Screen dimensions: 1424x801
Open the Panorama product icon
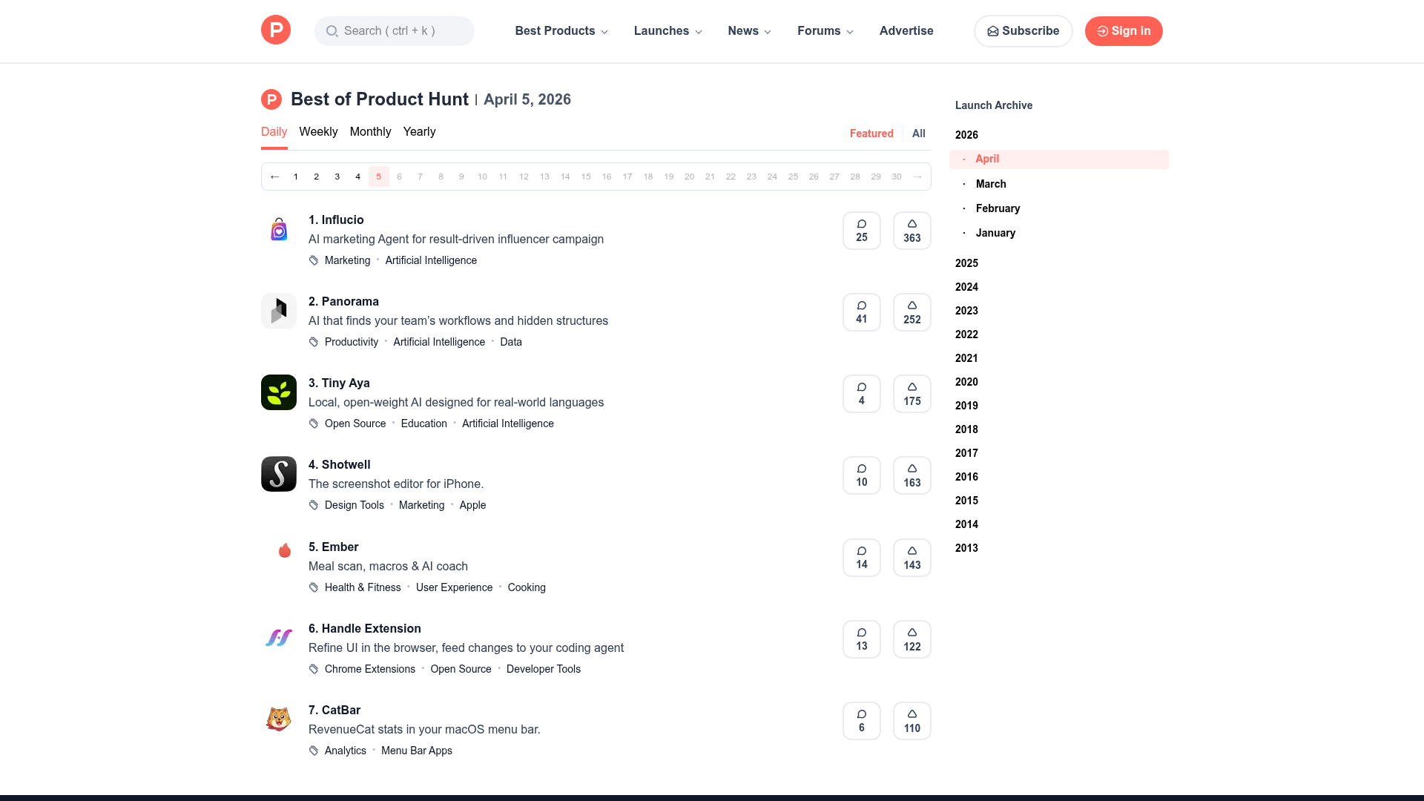tap(279, 311)
